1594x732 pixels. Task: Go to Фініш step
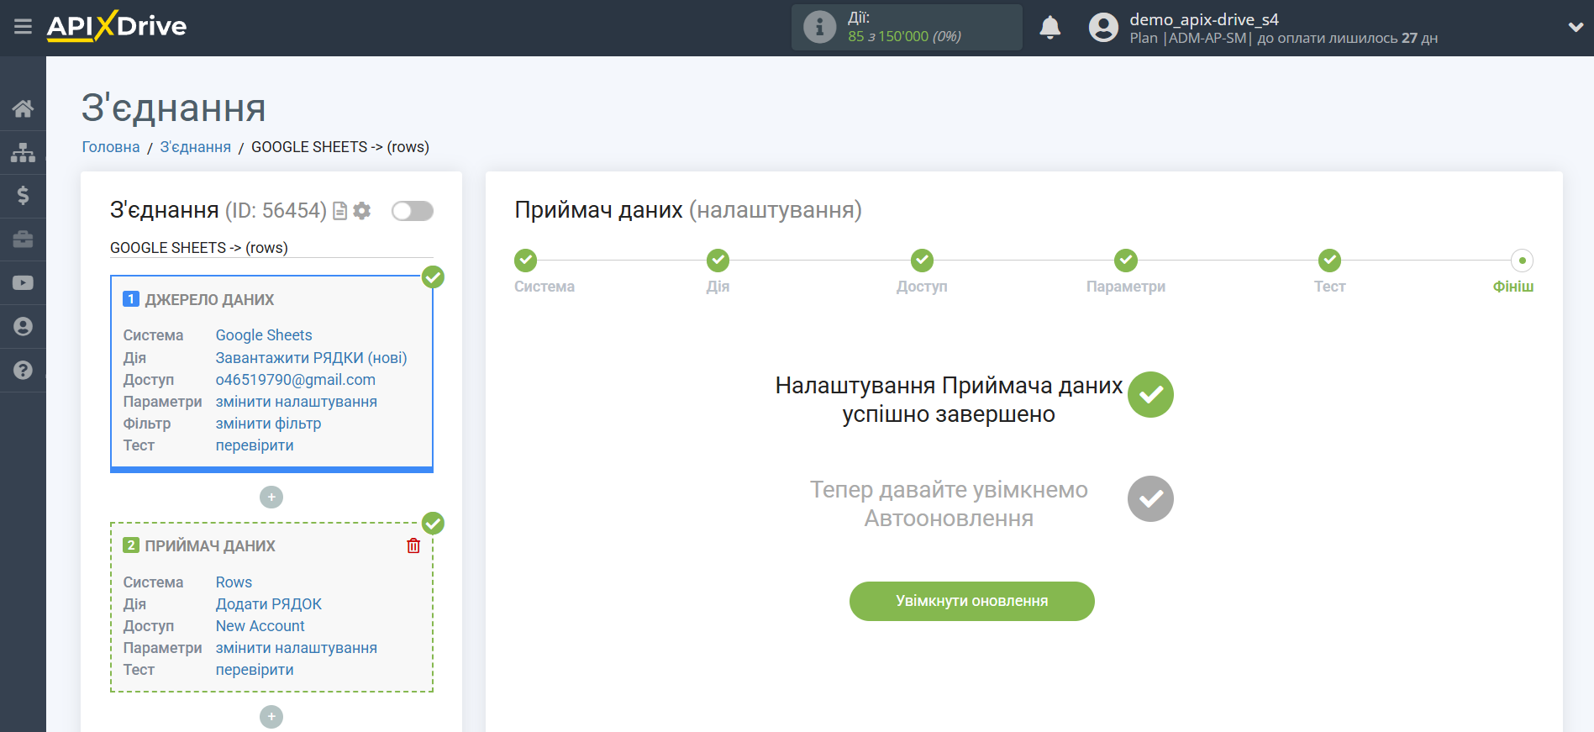pos(1522,261)
